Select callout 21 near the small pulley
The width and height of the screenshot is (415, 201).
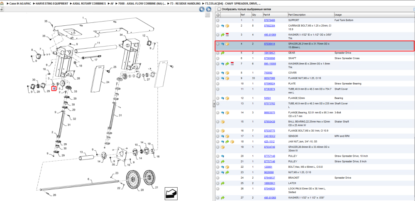point(156,187)
